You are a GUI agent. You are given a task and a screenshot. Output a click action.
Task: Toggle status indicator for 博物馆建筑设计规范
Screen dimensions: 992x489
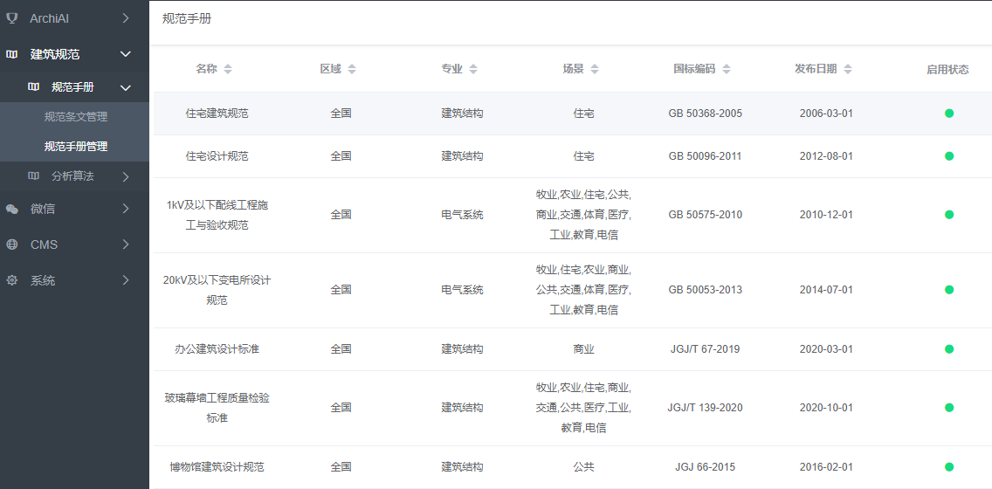click(x=948, y=467)
